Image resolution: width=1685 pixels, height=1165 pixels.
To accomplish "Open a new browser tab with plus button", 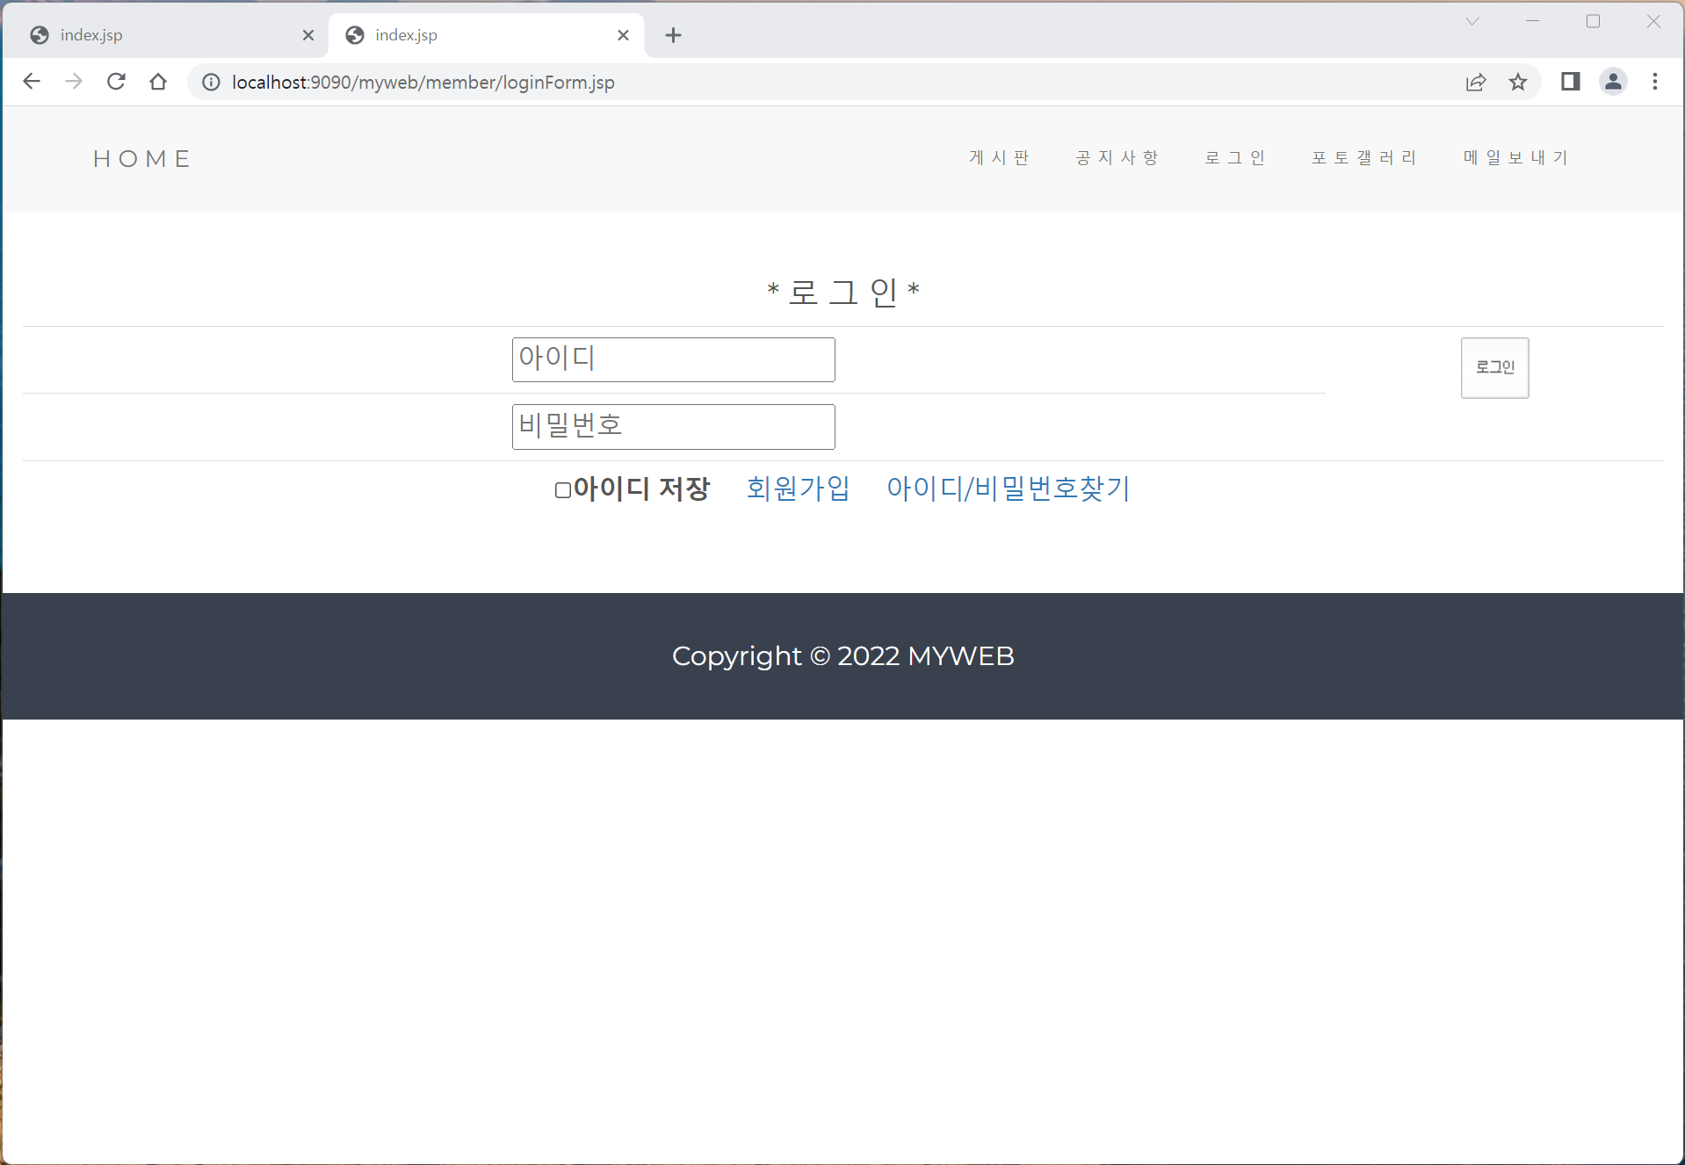I will click(673, 35).
